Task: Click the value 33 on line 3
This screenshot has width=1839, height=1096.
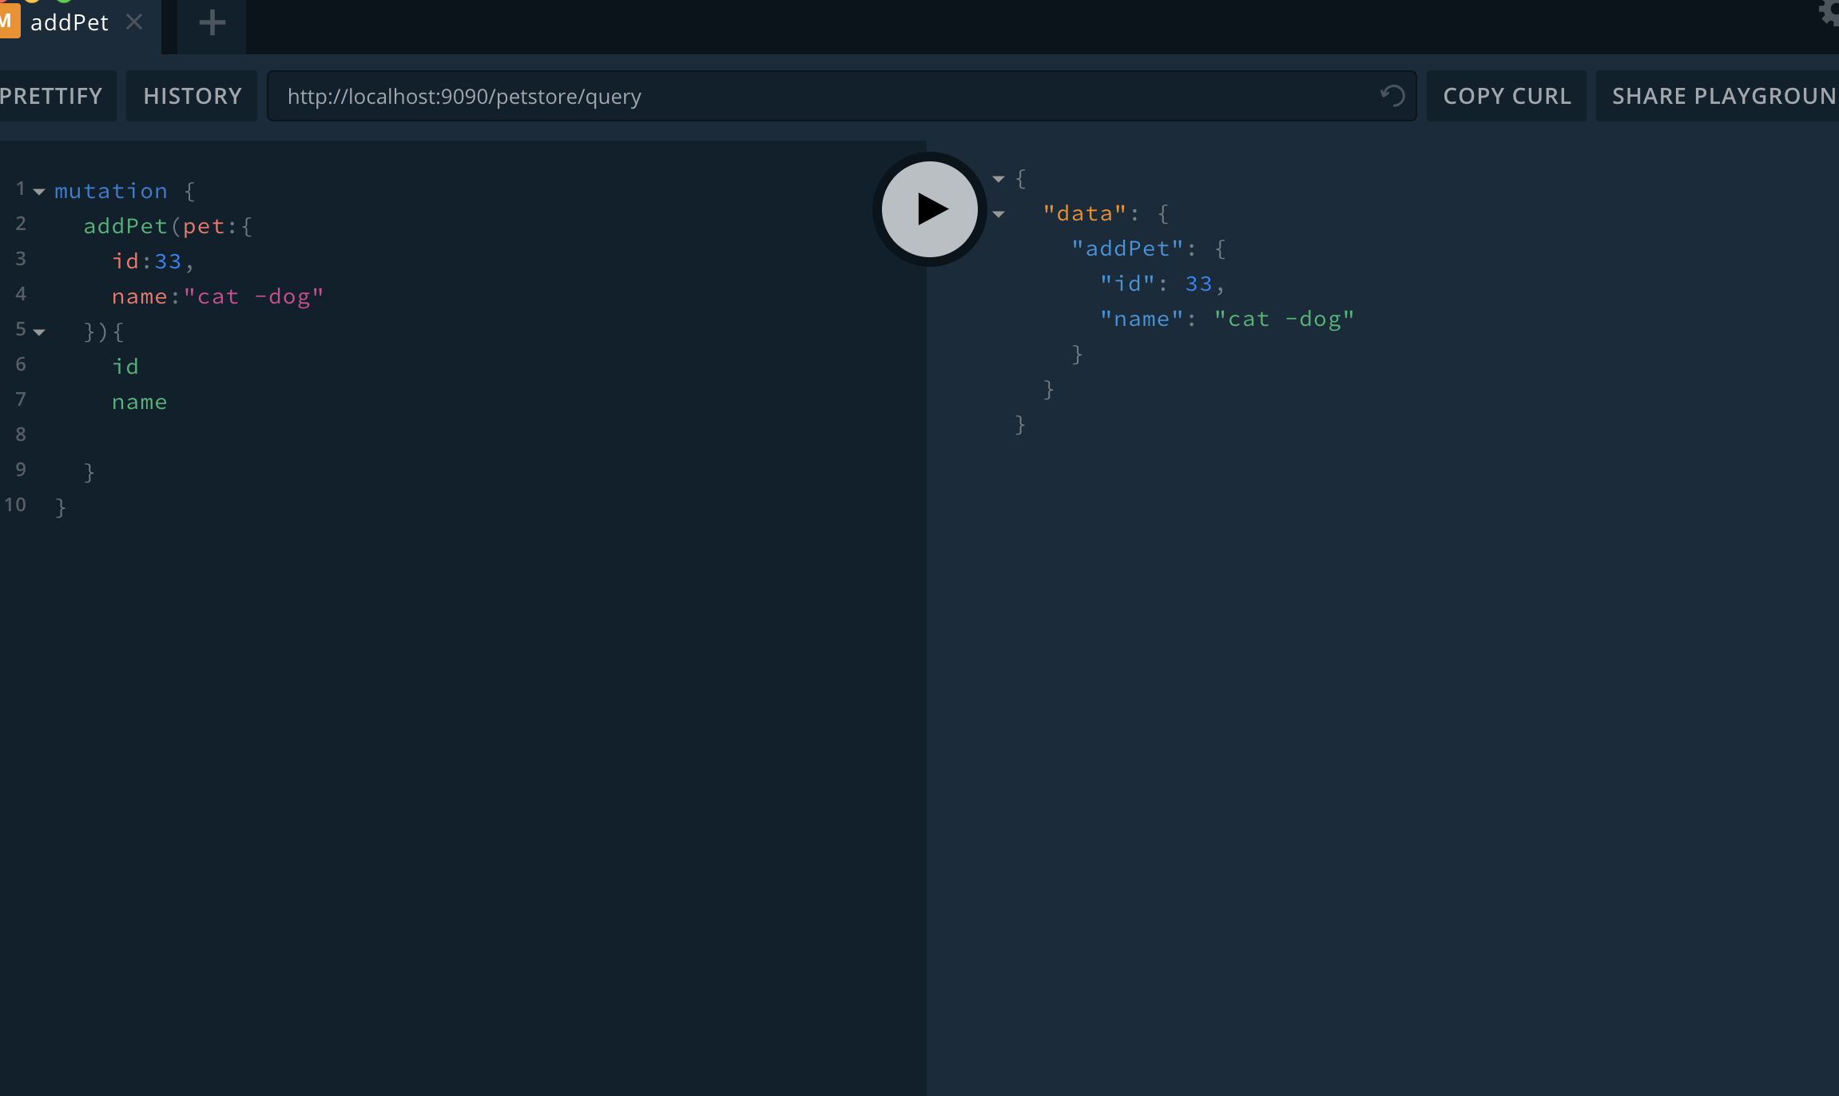Action: (x=168, y=261)
